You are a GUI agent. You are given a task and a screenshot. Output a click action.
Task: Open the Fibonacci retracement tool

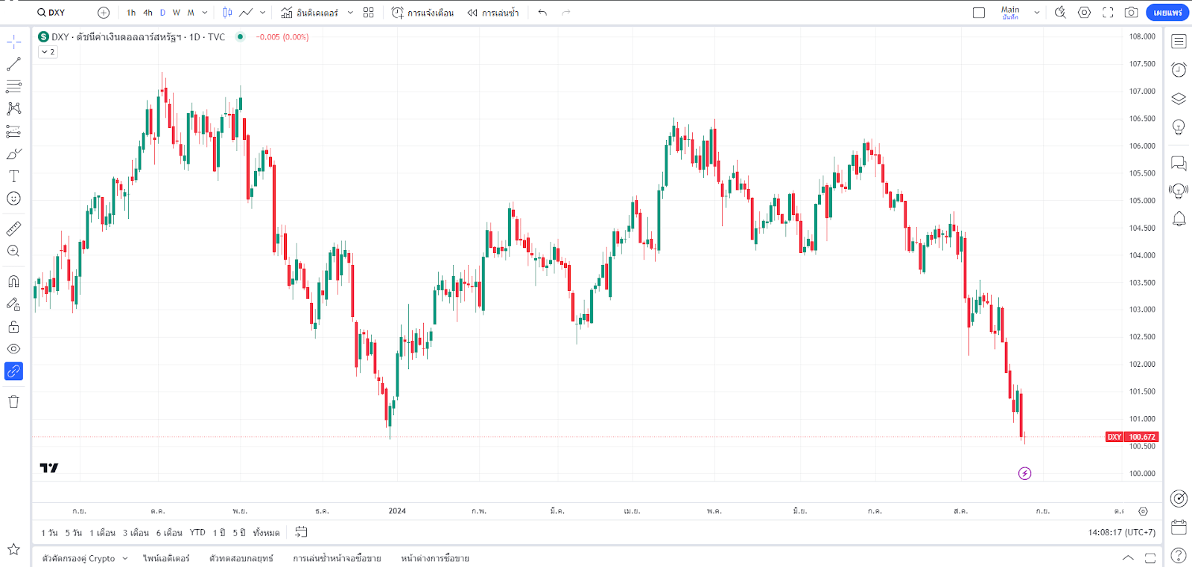tap(13, 86)
